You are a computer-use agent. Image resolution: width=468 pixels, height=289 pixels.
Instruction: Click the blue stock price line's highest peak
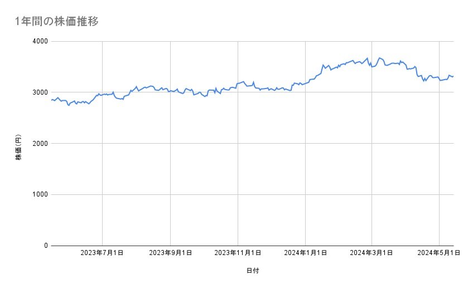tap(379, 58)
